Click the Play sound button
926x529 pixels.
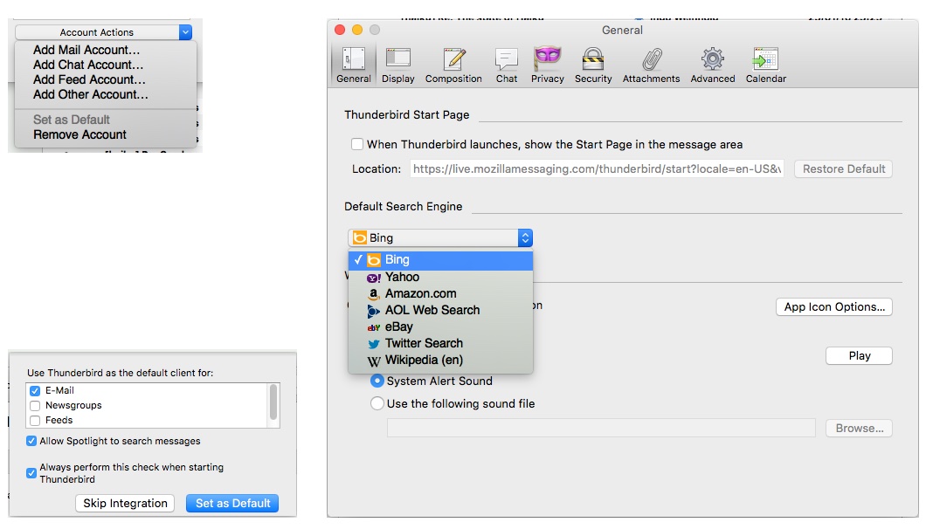coord(860,356)
